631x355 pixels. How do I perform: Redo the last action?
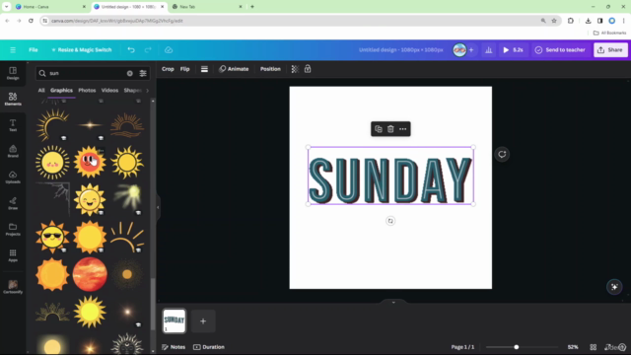tap(148, 50)
